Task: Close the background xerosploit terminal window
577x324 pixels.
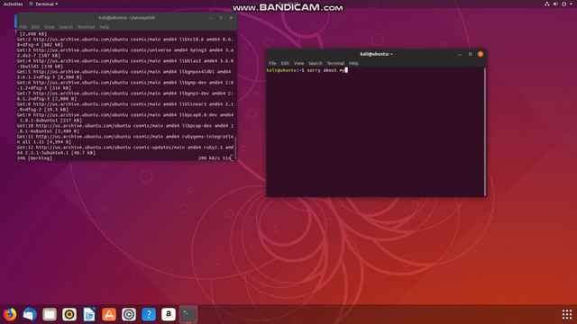Action: [x=231, y=18]
